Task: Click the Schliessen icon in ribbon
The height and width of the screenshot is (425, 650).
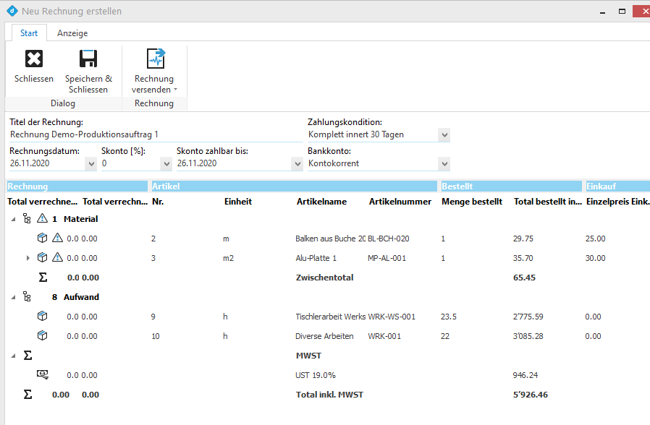Action: pyautogui.click(x=34, y=59)
